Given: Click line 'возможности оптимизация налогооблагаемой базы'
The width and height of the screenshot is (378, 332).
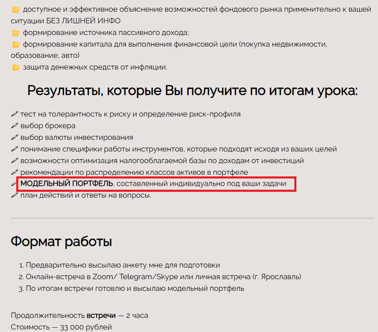Looking at the screenshot, I should pyautogui.click(x=162, y=161).
